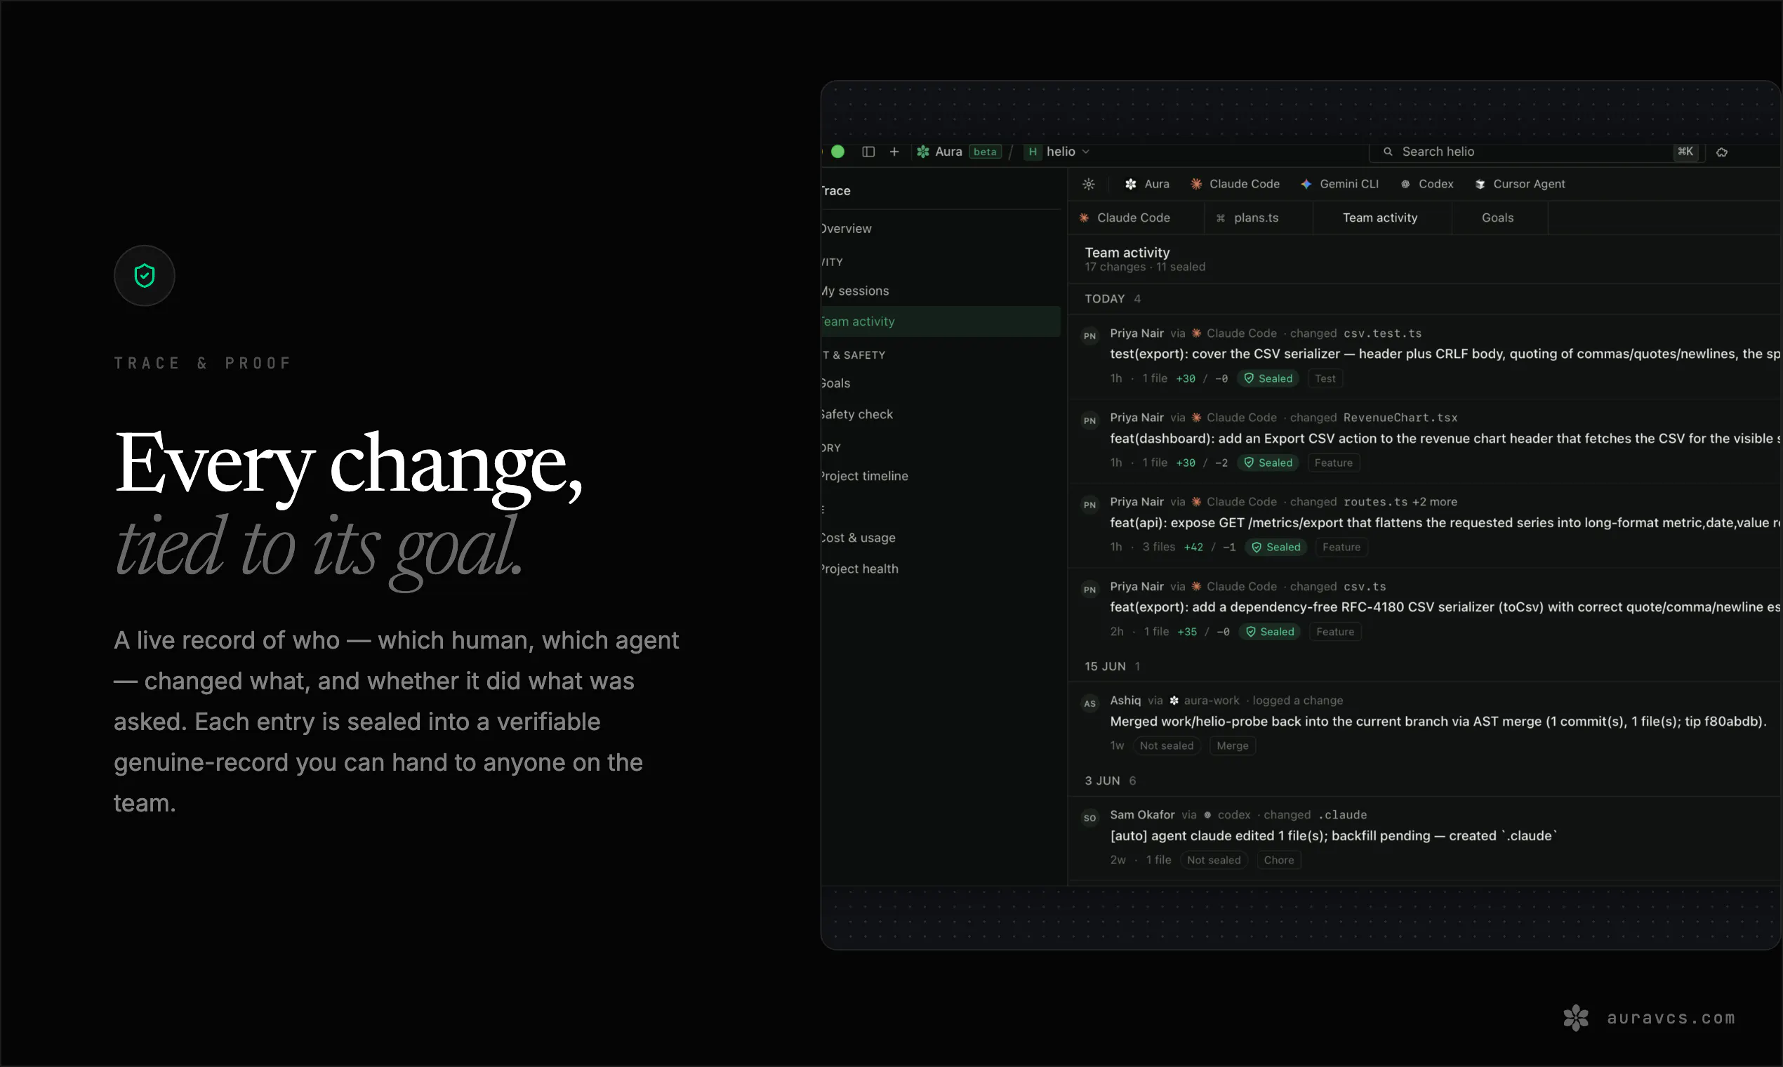
Task: Click Sealed badge on routes.ts entry
Action: point(1276,547)
